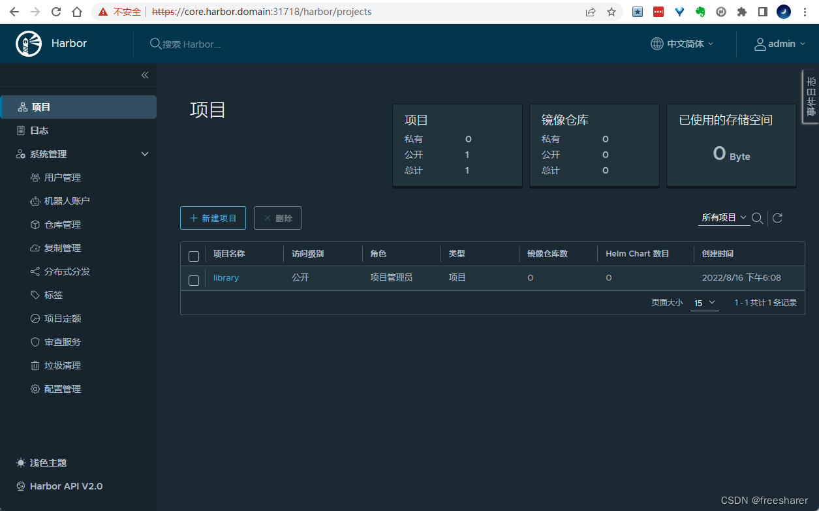Click the 镜像仓库 statistics card title
Viewport: 819px width, 511px height.
[565, 120]
